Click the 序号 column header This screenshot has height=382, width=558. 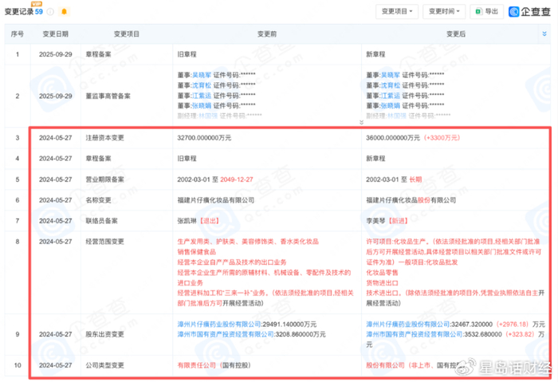point(18,34)
